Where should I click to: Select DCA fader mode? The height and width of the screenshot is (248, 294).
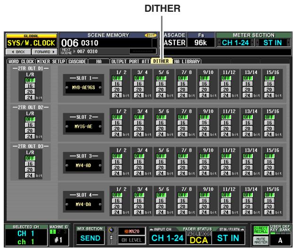[199, 240]
